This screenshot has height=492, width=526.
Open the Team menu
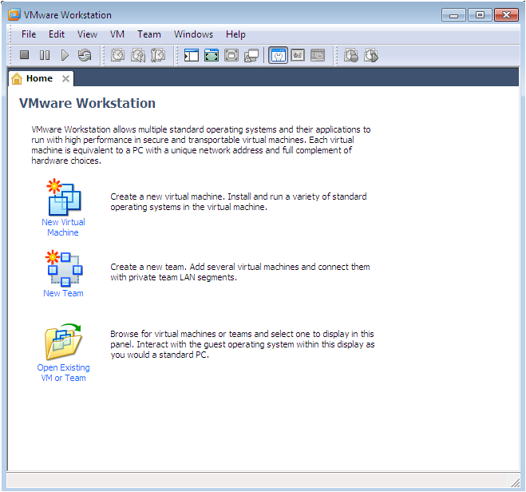coord(149,34)
